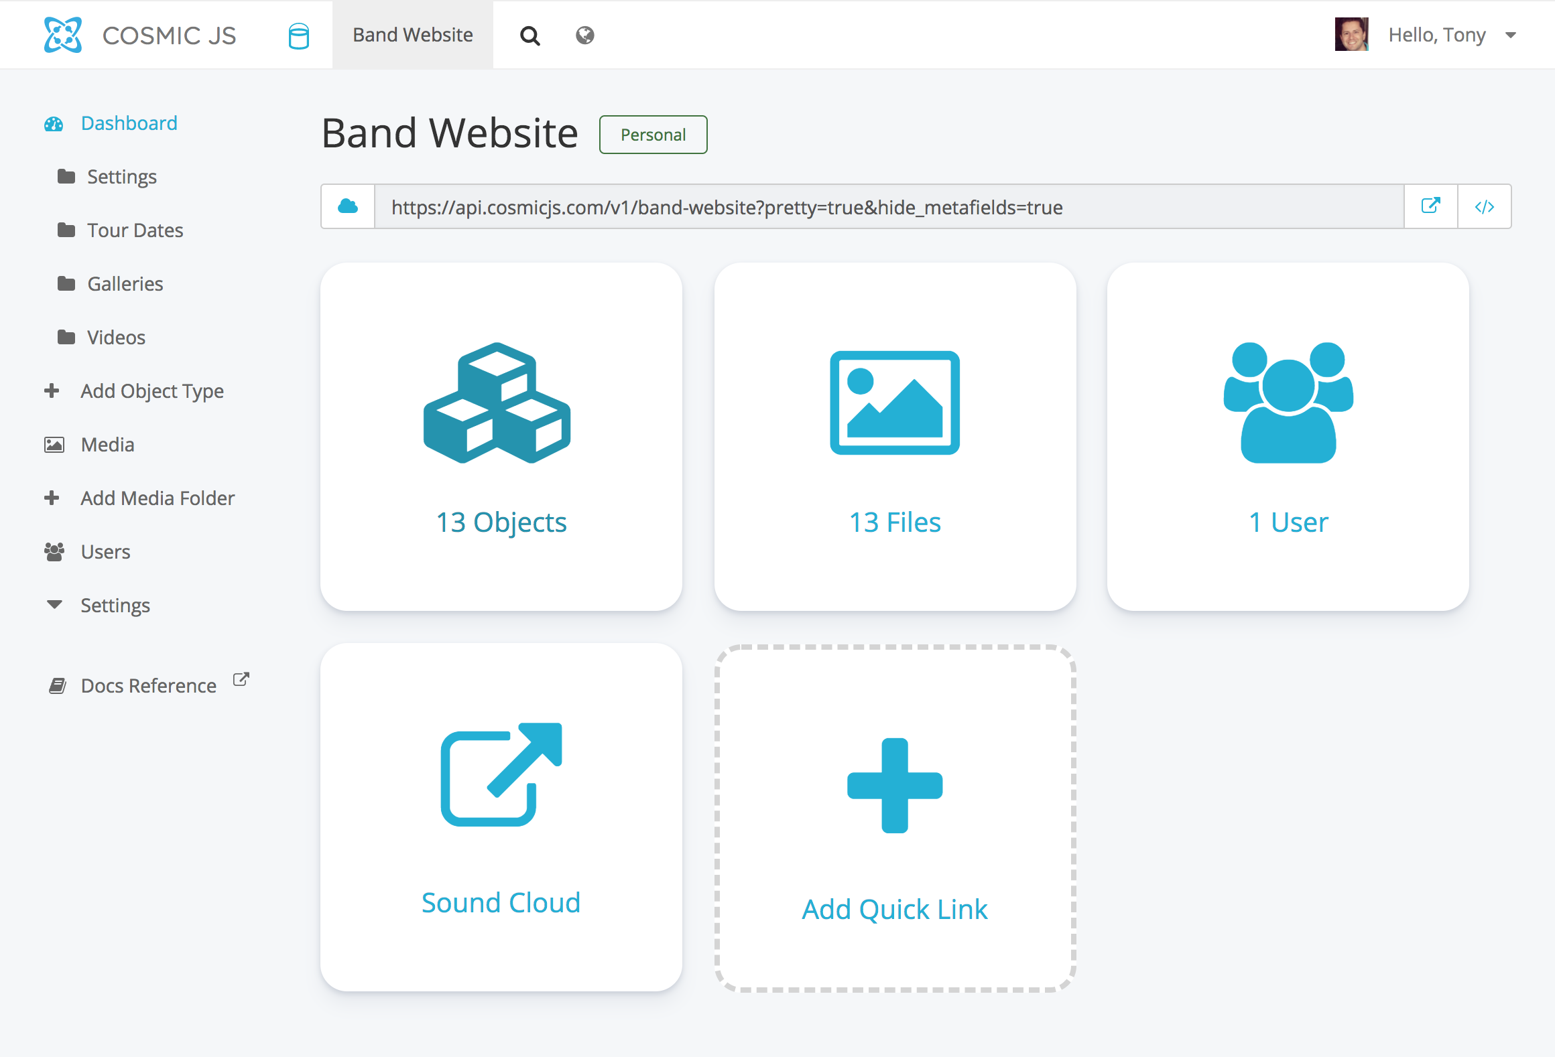Open the 1 User card

point(1288,436)
